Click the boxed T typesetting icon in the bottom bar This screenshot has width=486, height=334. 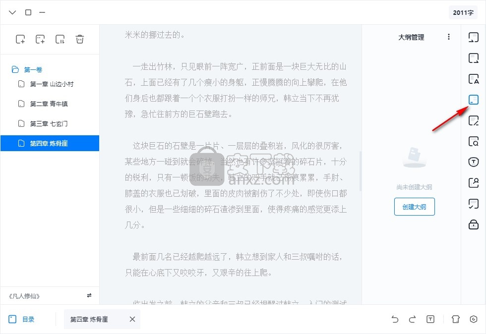point(430,319)
